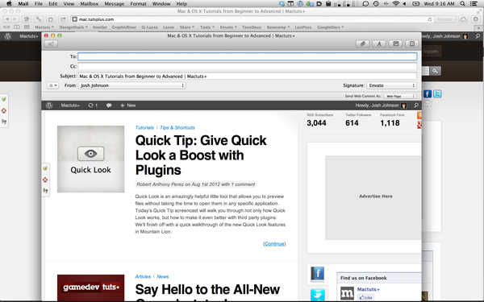
Task: Click the Time Machine icon in menu bar
Action: (x=376, y=4)
